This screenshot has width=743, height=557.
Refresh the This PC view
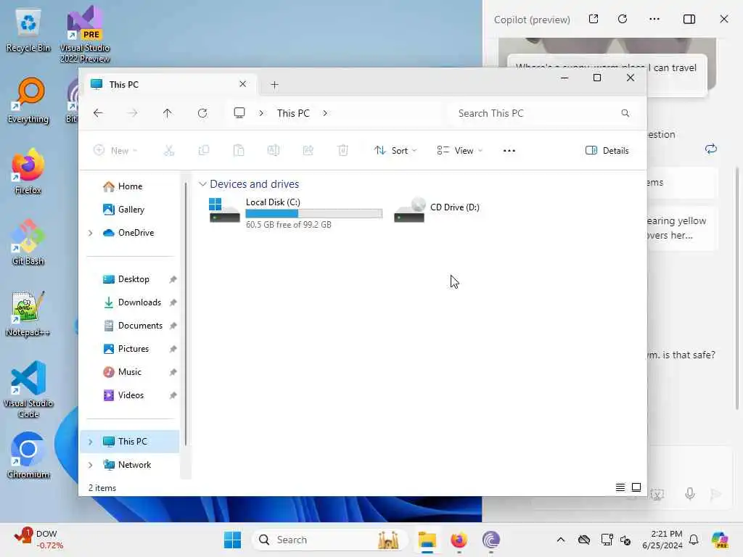[x=202, y=113]
